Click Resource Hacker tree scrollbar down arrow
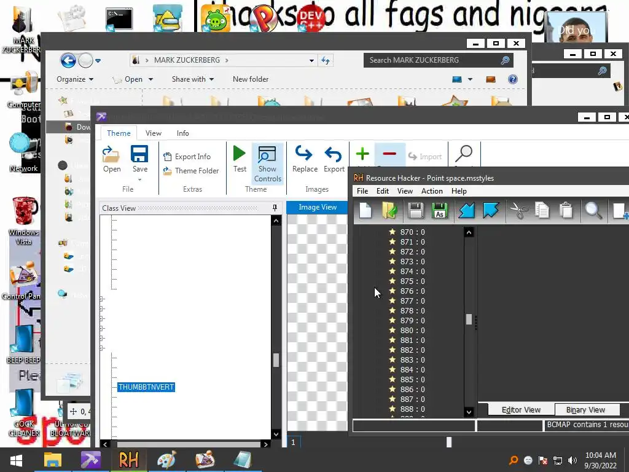629x472 pixels. pos(469,412)
